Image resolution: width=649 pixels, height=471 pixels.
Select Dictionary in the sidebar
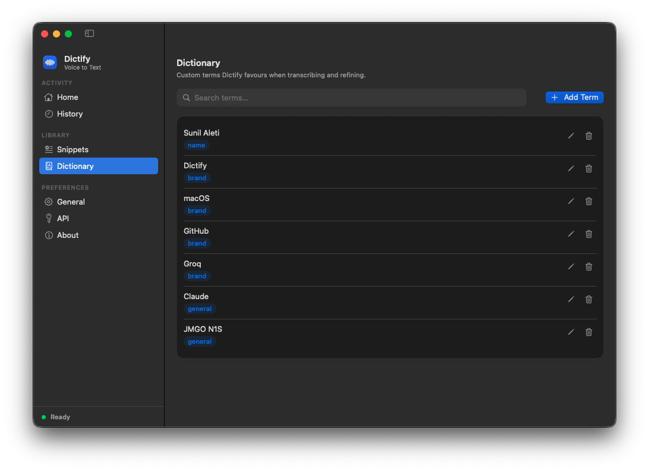99,166
